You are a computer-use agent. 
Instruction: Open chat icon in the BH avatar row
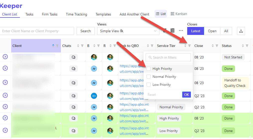(x=74, y=96)
